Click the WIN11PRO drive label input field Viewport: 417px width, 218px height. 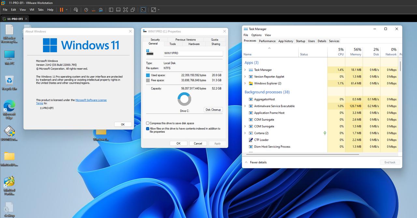click(193, 53)
